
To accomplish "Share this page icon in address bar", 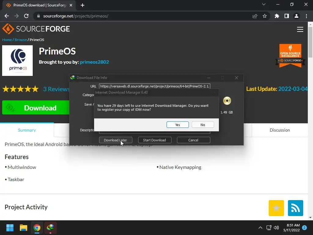I will coord(255,16).
